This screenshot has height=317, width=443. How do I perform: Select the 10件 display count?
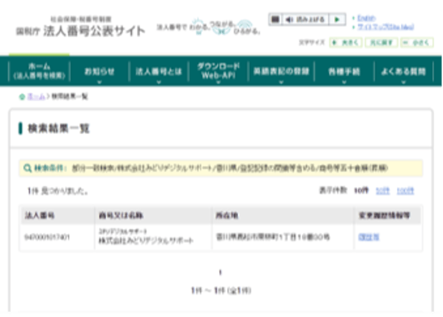(361, 191)
